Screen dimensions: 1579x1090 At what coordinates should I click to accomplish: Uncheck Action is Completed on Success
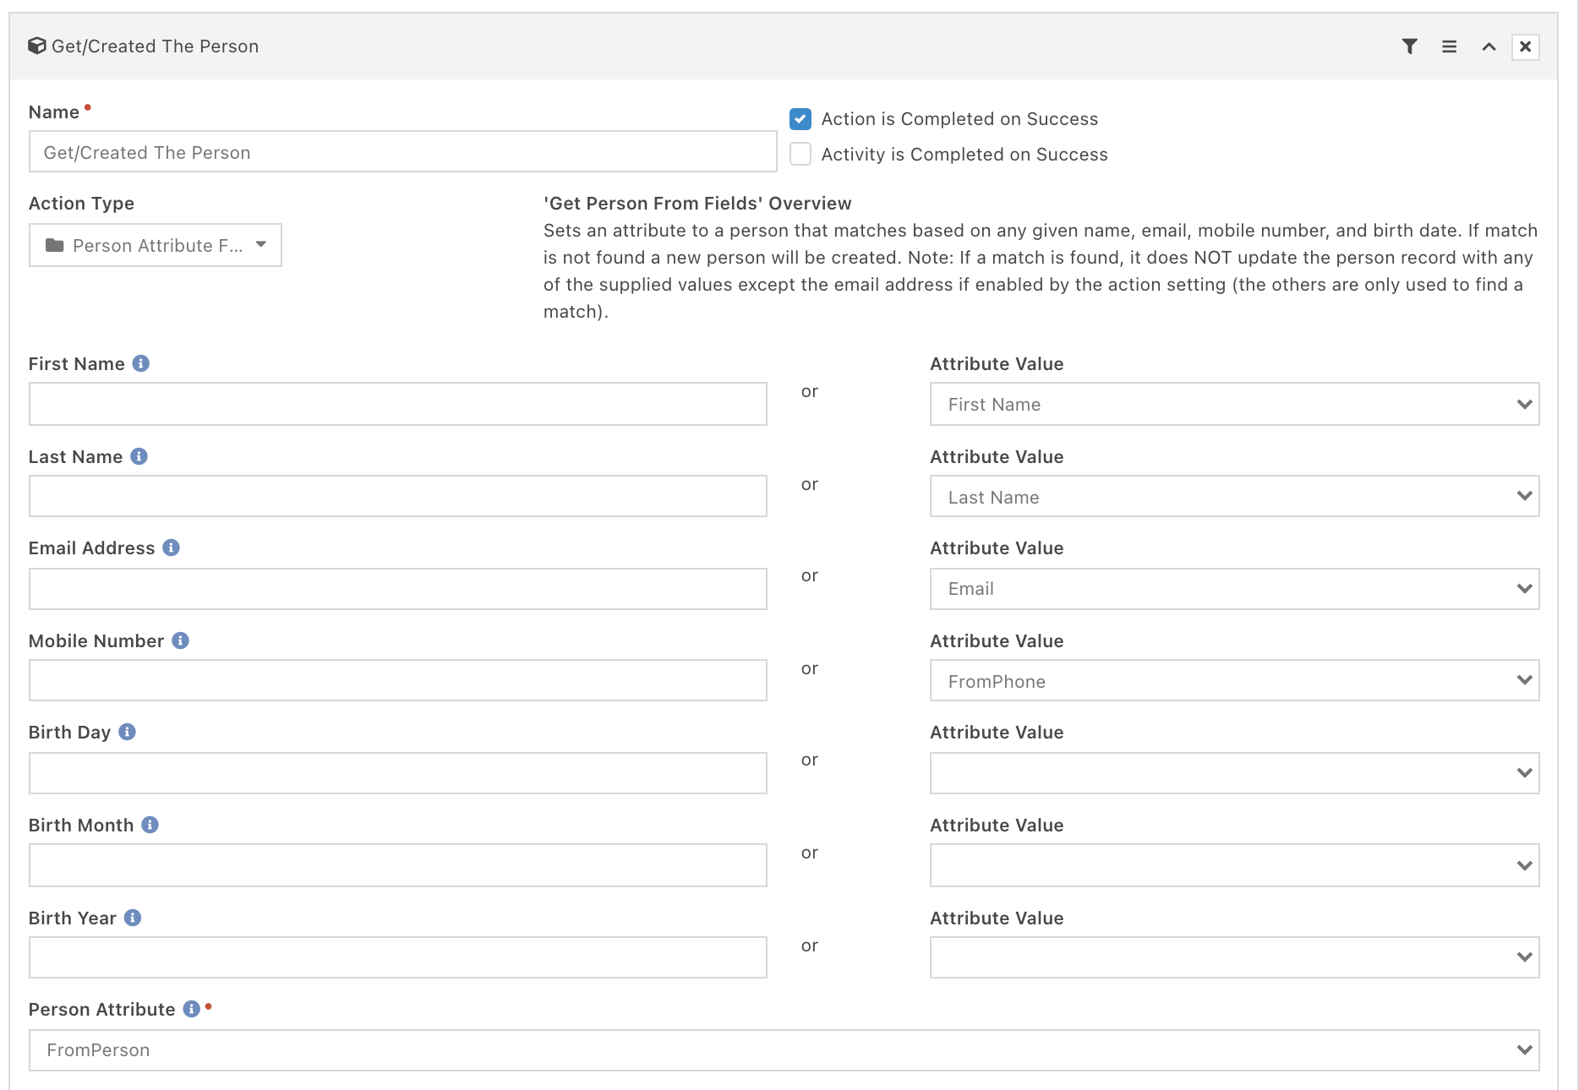[x=800, y=119]
